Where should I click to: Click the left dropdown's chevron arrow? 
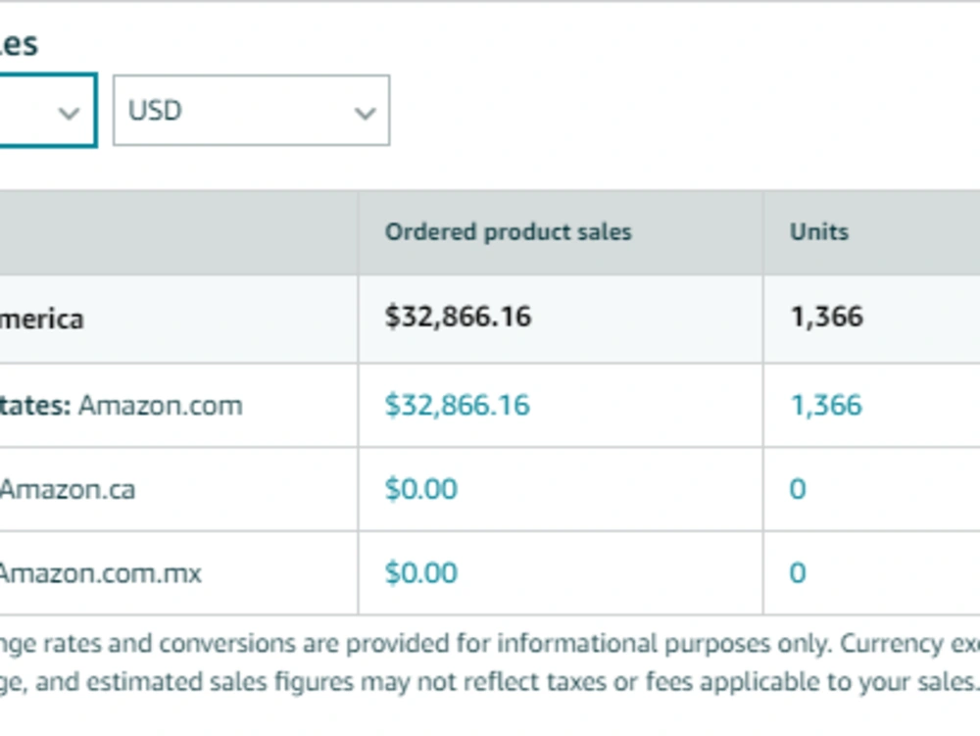coord(69,113)
